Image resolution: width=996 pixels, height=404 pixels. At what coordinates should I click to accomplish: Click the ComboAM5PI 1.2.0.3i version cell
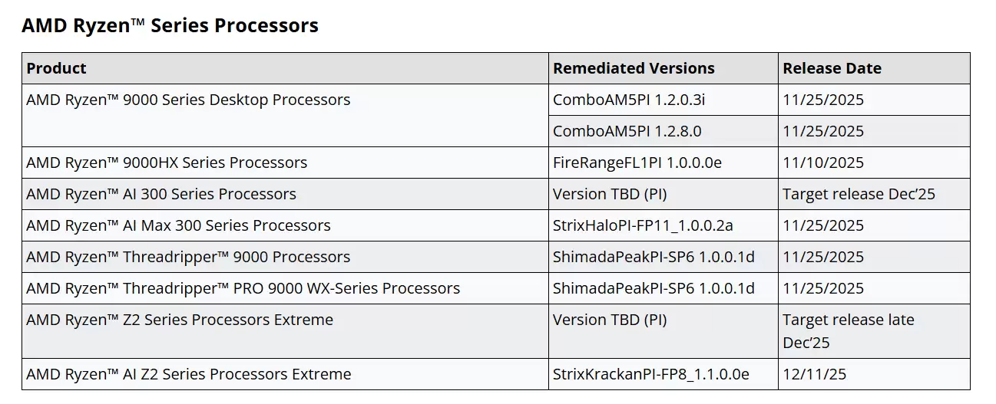coord(628,100)
